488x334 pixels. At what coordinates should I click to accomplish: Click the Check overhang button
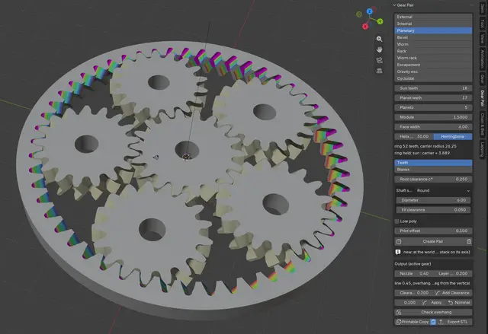point(433,312)
